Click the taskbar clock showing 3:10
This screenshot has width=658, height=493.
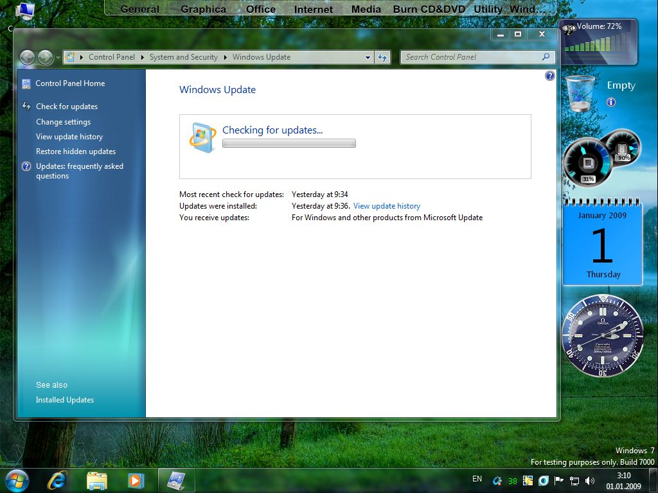tap(623, 481)
